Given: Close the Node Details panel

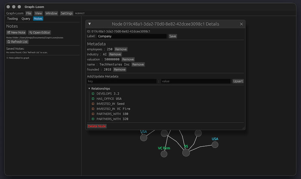Looking at the screenshot, I should click(x=241, y=24).
